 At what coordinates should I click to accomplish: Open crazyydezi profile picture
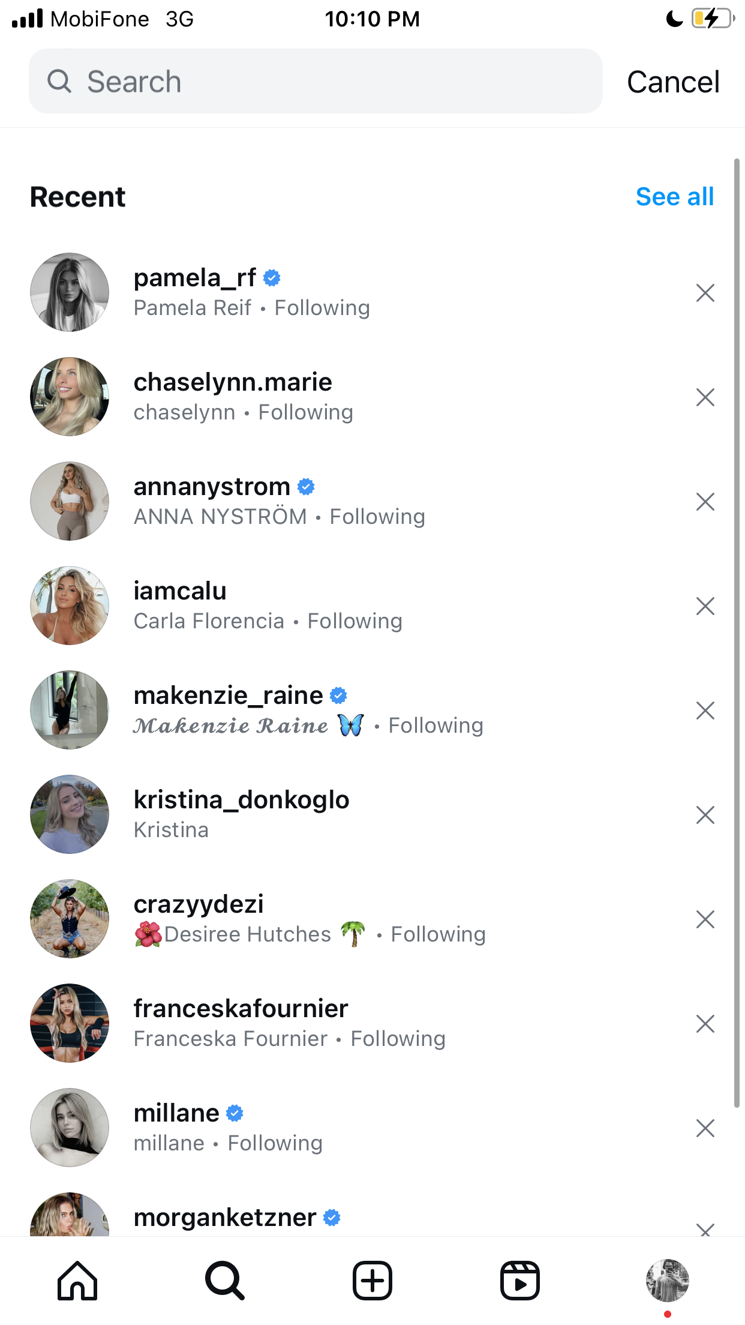click(70, 919)
